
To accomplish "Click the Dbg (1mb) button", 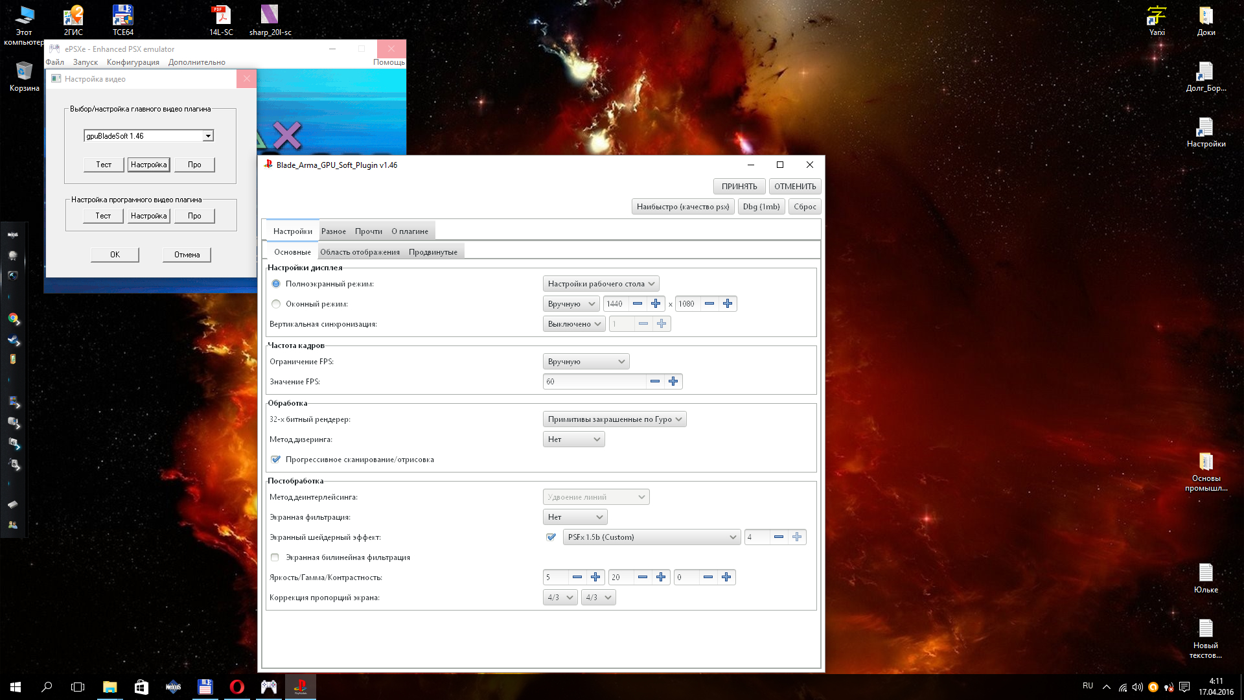I will pos(761,207).
